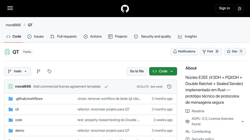Open commit 'chore: remover workflow de teste'
This screenshot has width=250, height=140.
(109, 99)
